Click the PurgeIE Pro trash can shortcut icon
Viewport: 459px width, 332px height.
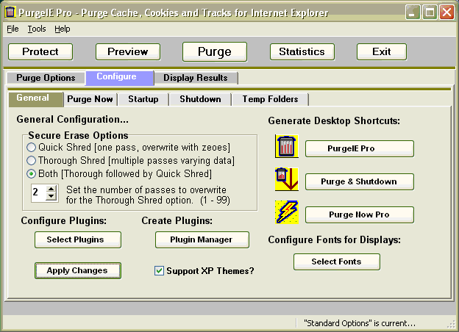click(x=287, y=146)
